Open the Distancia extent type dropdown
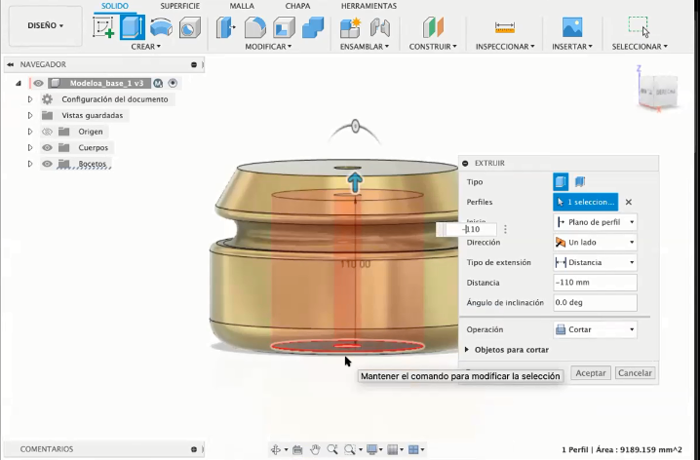Image resolution: width=700 pixels, height=460 pixels. coord(595,262)
